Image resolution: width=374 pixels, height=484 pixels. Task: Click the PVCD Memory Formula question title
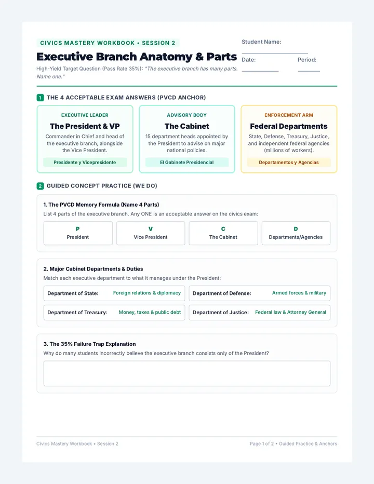coord(101,205)
